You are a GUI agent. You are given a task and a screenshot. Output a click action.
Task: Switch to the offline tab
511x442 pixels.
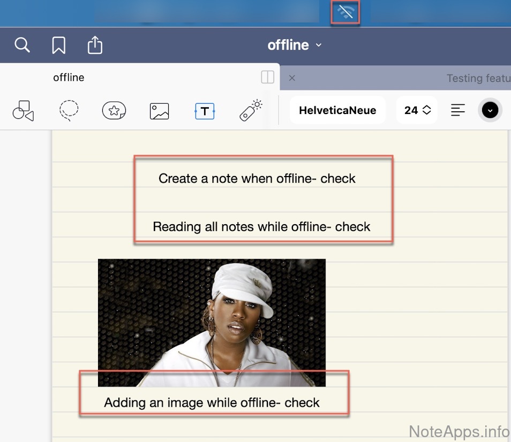point(69,78)
